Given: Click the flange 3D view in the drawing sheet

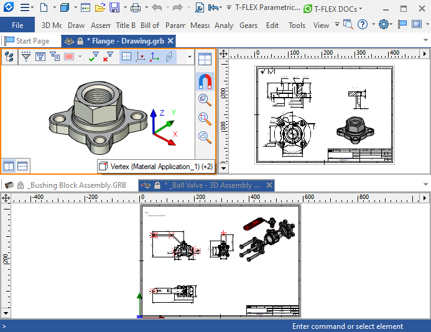Looking at the screenshot, I should 355,129.
